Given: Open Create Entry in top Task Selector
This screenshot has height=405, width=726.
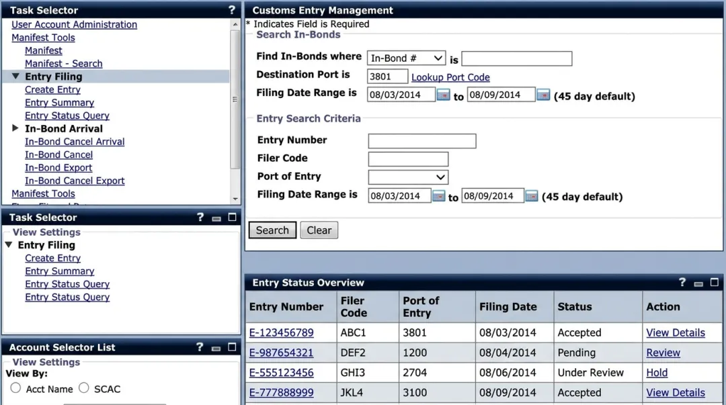Looking at the screenshot, I should [x=53, y=89].
